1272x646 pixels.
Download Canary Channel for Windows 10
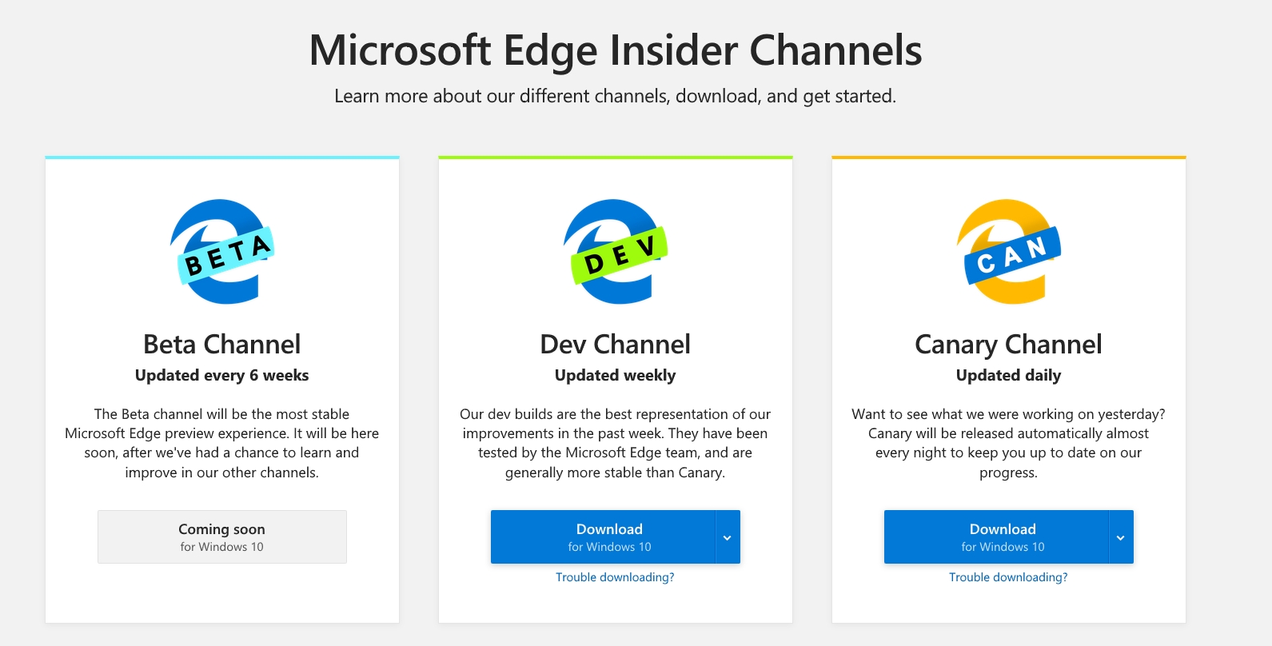coord(996,537)
